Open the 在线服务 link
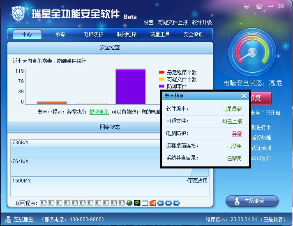This screenshot has height=226, width=293. [x=23, y=219]
